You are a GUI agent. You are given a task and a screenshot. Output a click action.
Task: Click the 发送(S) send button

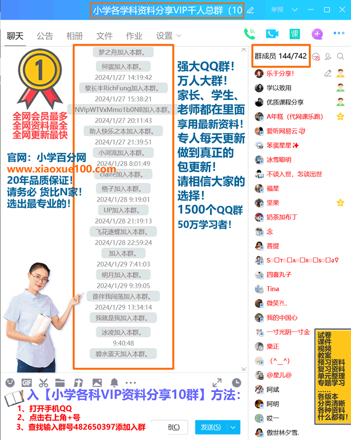[x=210, y=427]
